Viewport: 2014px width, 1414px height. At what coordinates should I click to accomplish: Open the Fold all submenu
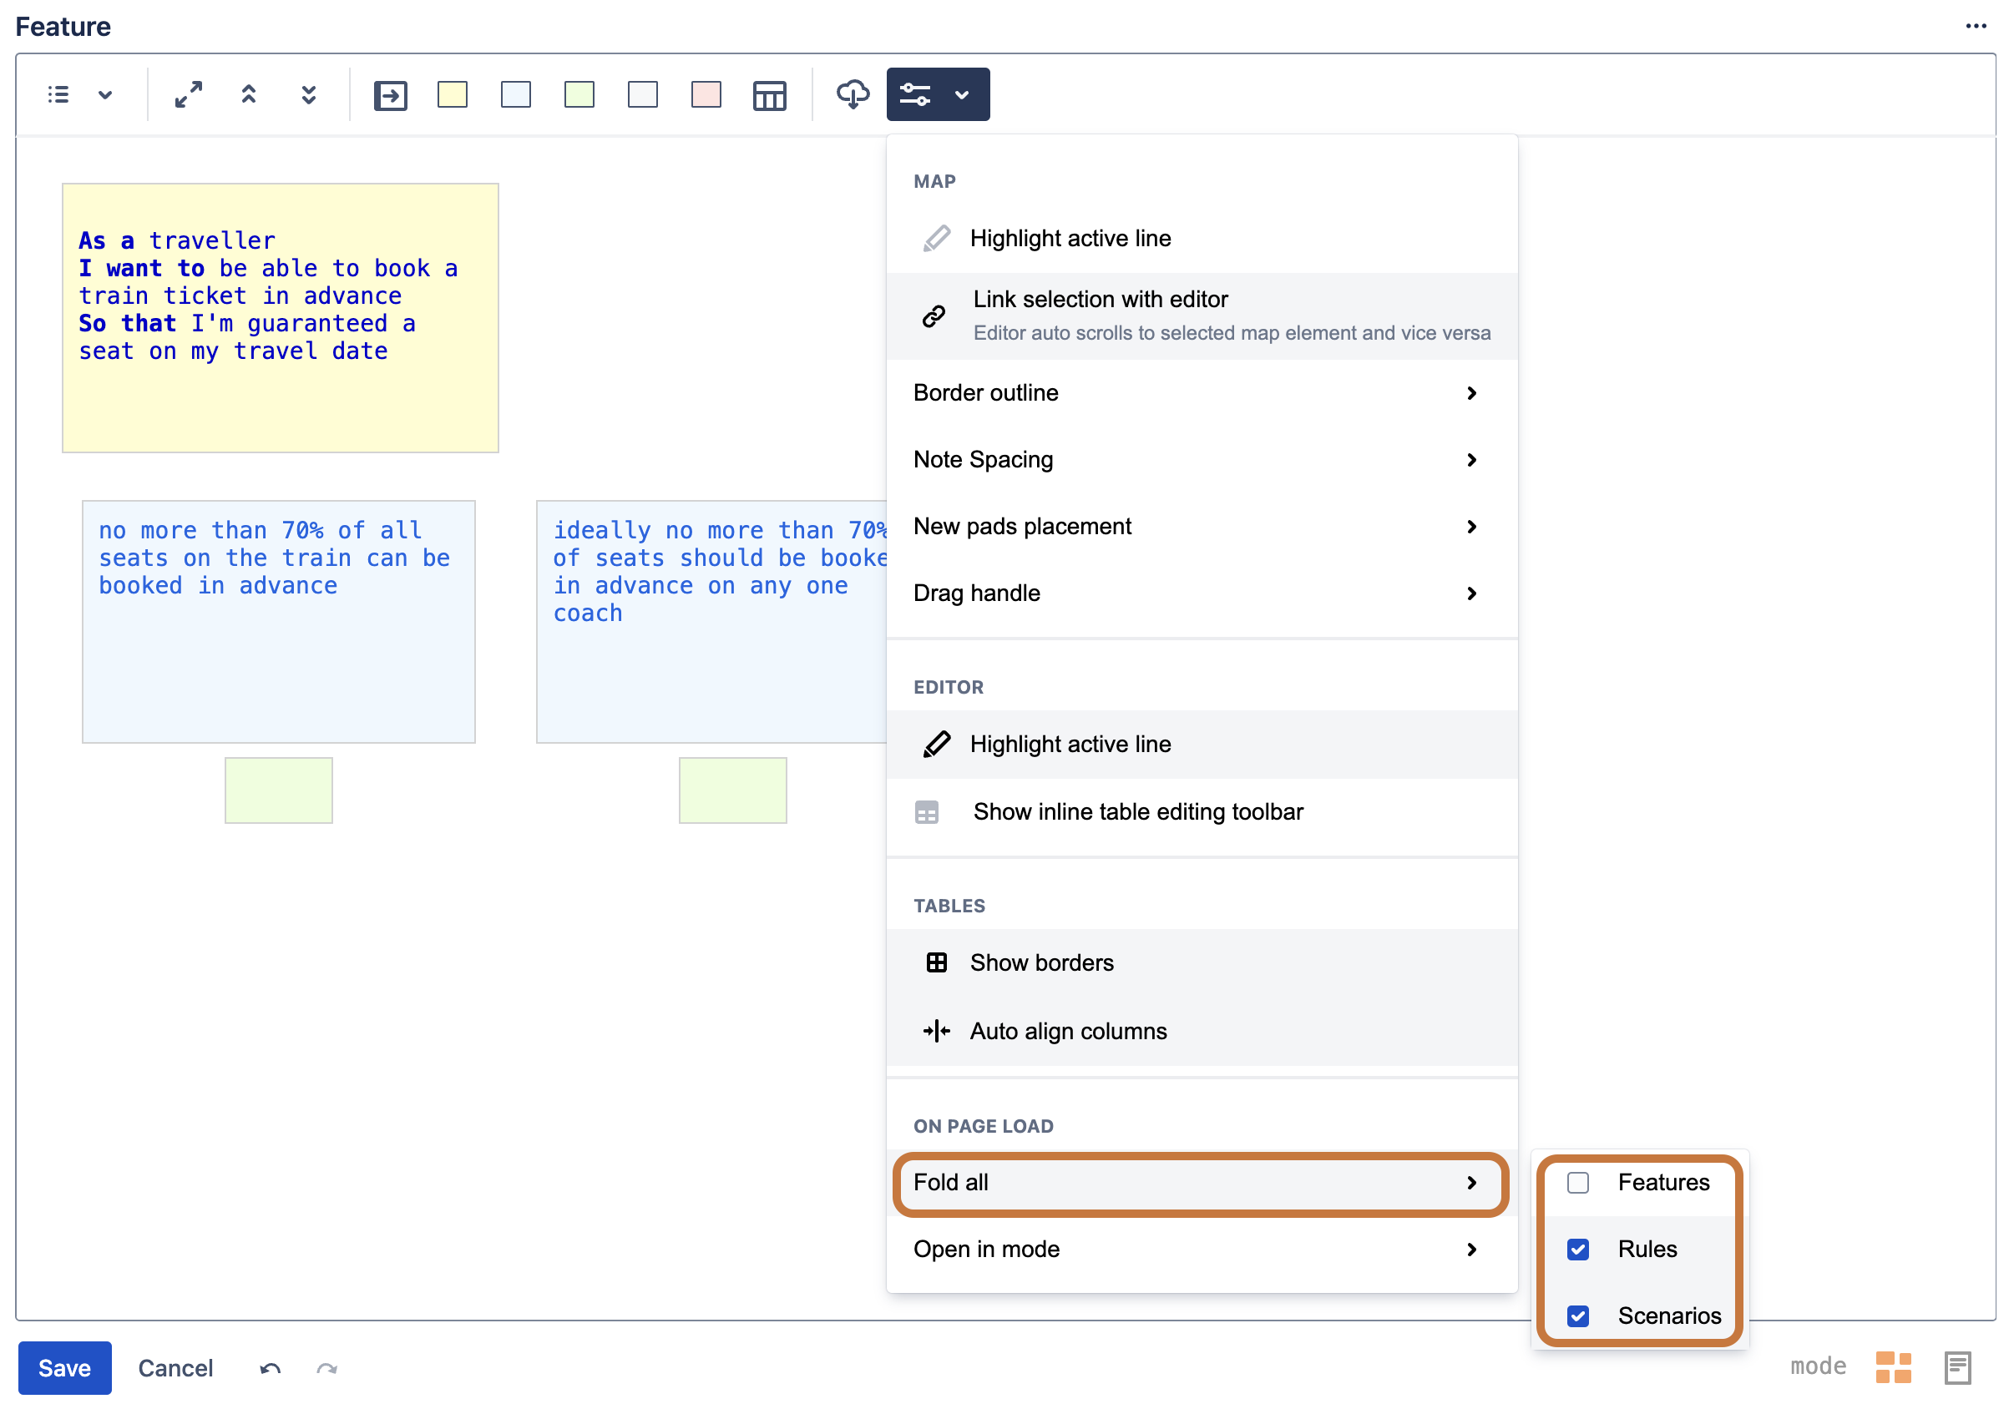click(x=1200, y=1184)
